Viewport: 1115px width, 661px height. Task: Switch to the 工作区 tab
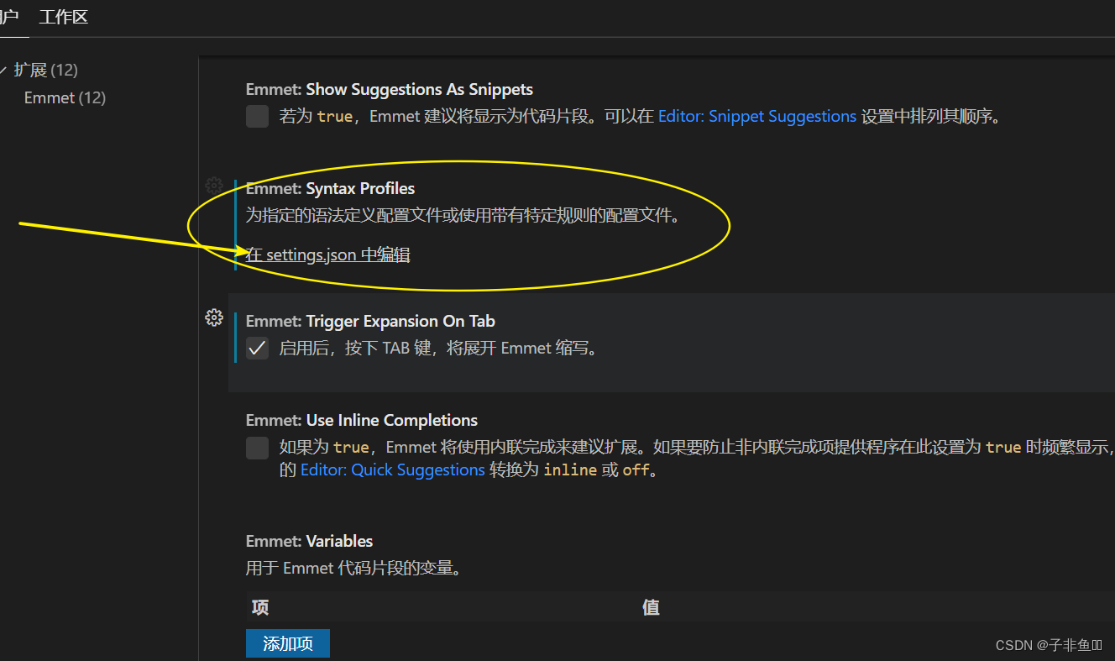63,17
